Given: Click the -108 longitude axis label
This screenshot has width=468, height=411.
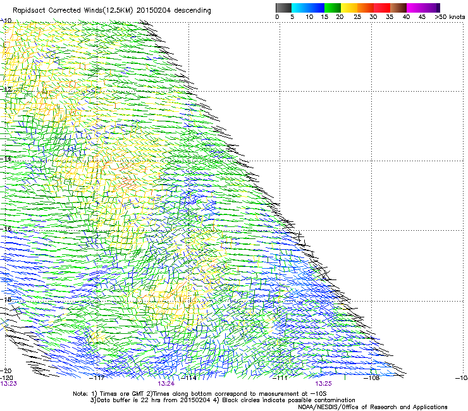Looking at the screenshot, I should click(x=371, y=378).
